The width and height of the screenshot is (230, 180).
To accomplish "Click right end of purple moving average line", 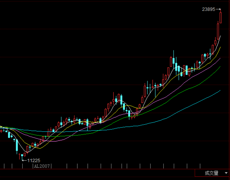I will 220,58.
